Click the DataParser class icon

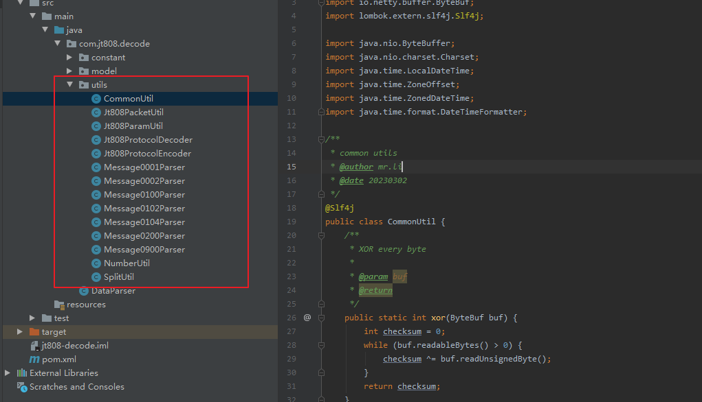coord(84,291)
